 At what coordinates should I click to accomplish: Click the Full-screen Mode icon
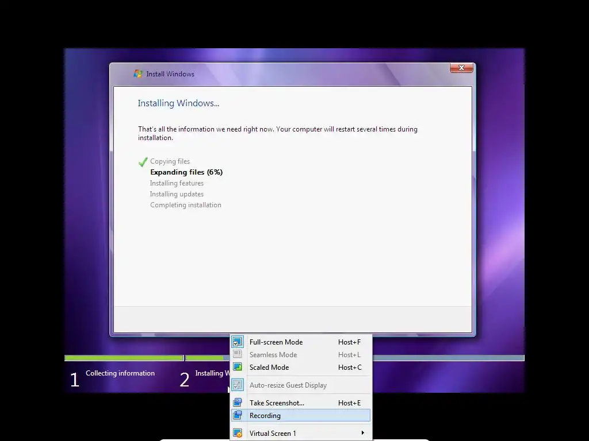click(x=238, y=342)
